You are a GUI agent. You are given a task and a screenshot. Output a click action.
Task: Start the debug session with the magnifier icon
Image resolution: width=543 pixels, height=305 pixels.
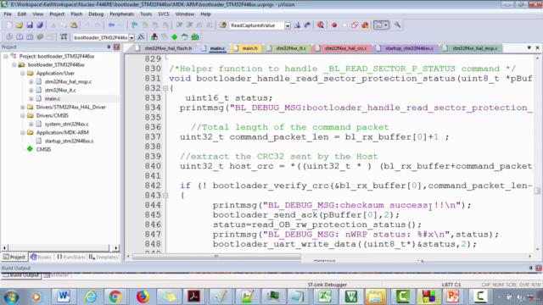(321, 25)
